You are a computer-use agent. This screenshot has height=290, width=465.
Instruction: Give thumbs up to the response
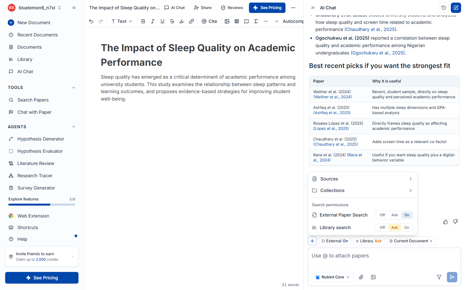coord(446,222)
